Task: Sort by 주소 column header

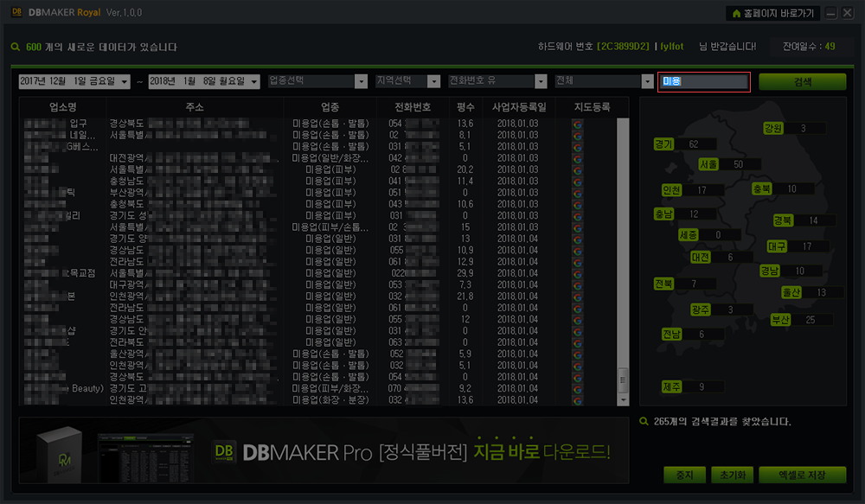Action: click(195, 107)
